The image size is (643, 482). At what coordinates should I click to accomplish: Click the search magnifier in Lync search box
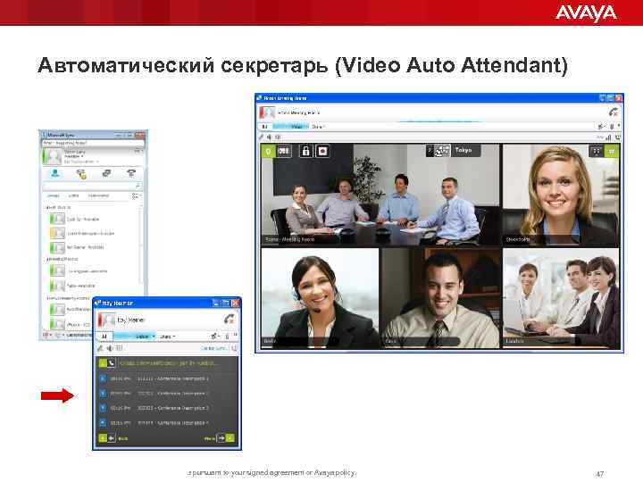pos(138,186)
